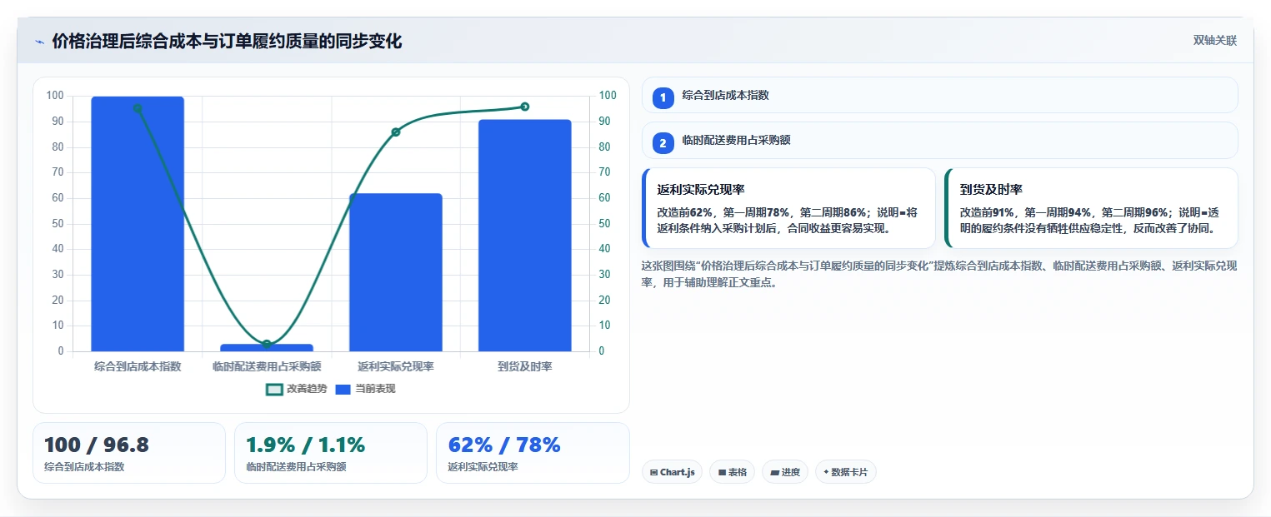Click the 到货及时率 bar in chart
This screenshot has width=1271, height=517.
coord(525,236)
